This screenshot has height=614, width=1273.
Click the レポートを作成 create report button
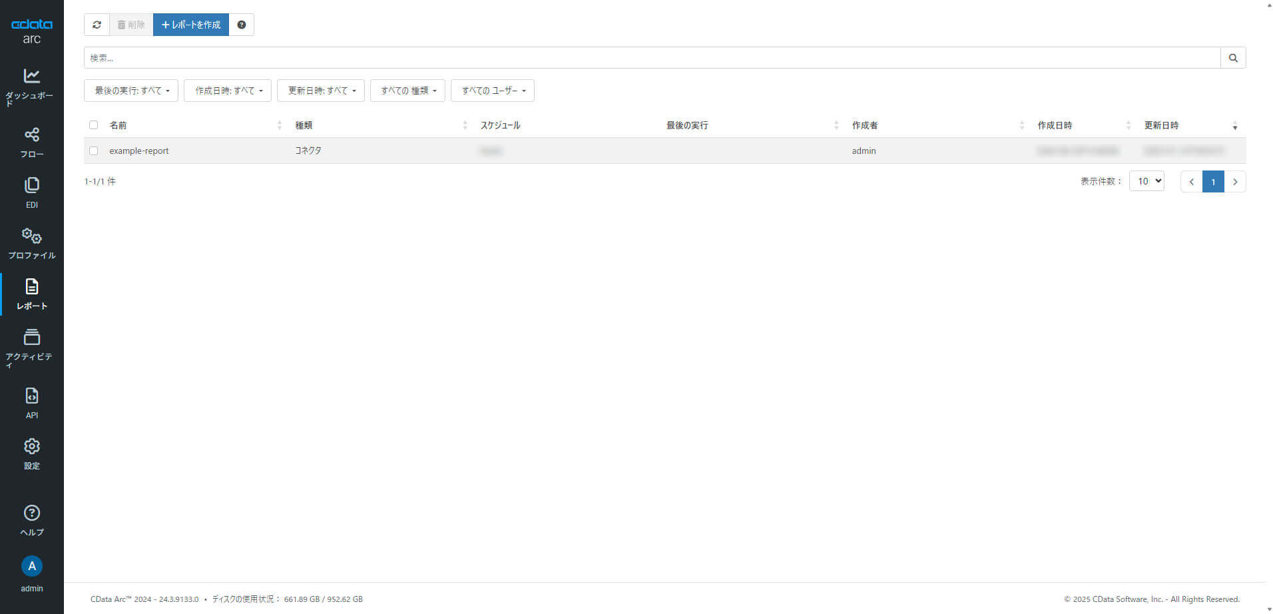pos(191,25)
